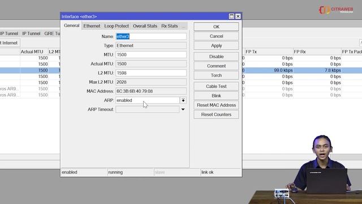
Task: Add a Comment to the interface
Action: [x=216, y=66]
